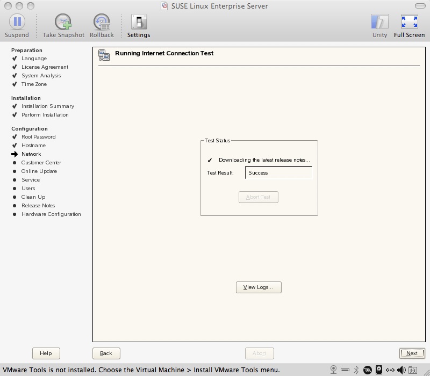The image size is (430, 376).
Task: Click the Bluetooth status icon
Action: 356,370
